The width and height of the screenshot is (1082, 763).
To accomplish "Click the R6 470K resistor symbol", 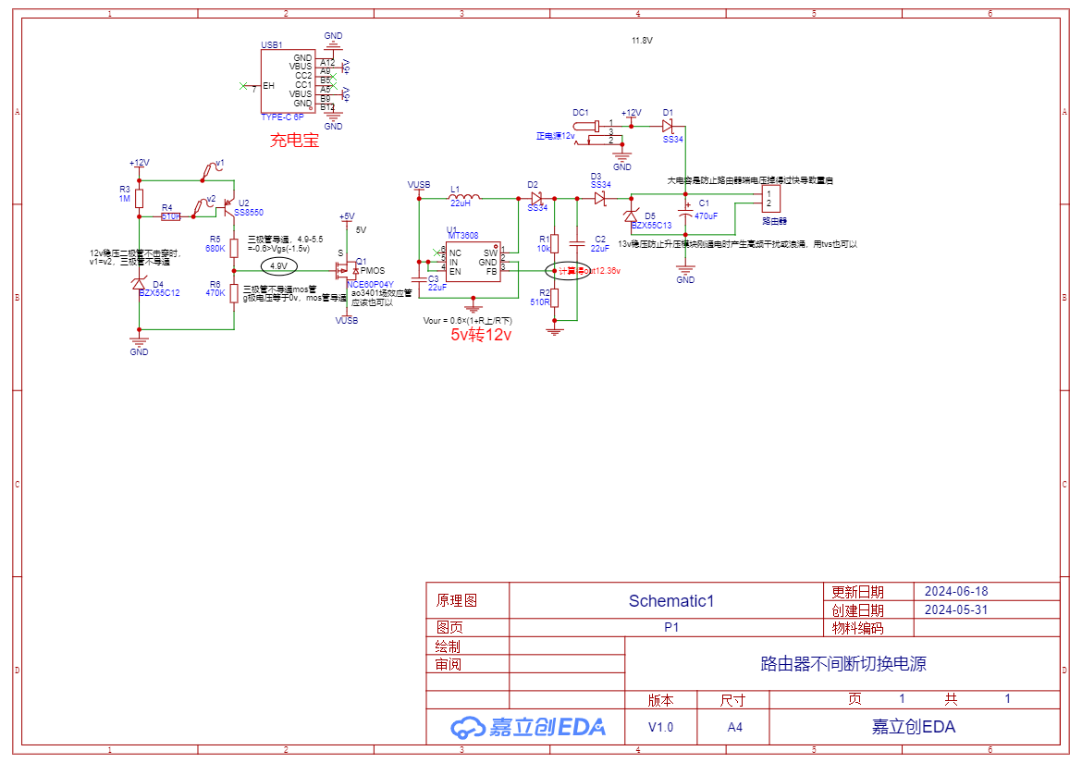I will click(234, 293).
